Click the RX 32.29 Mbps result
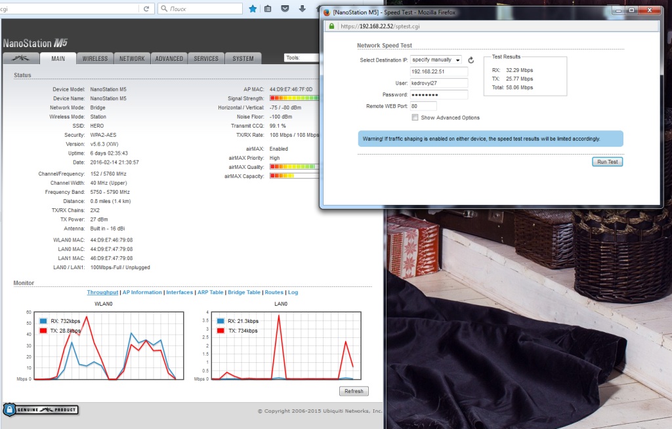 point(513,70)
